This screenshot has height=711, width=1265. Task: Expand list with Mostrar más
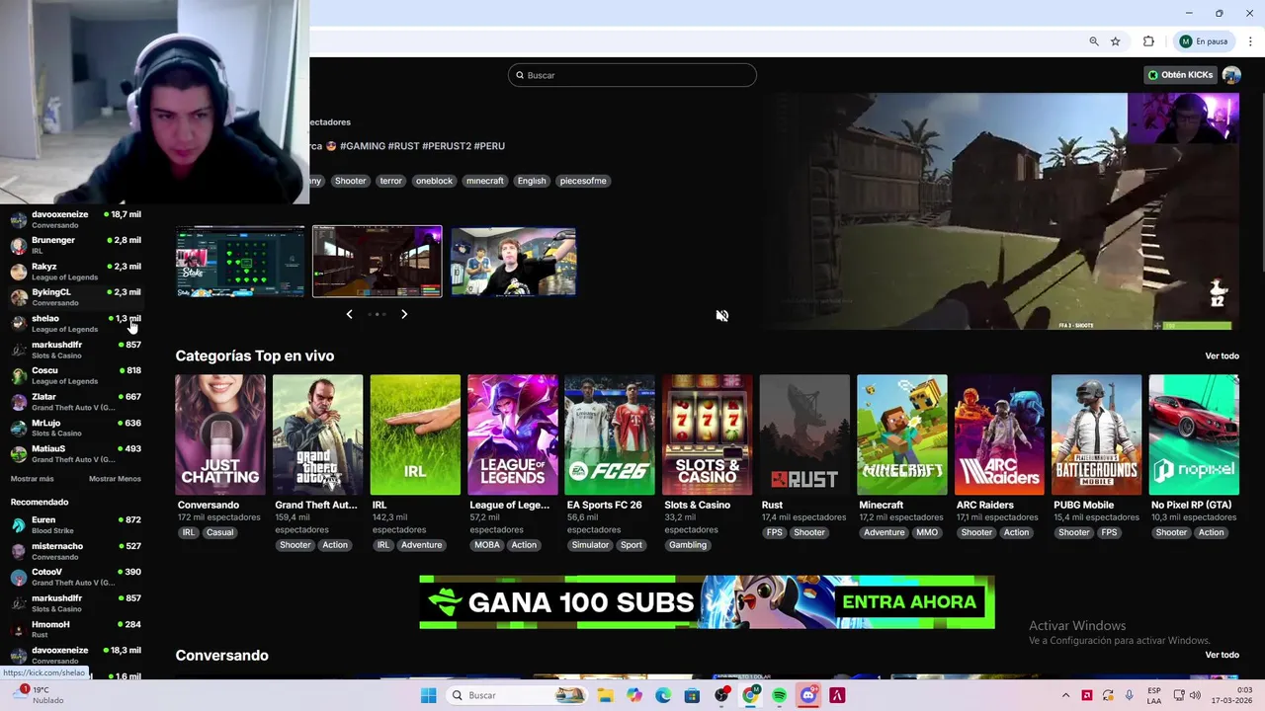click(x=32, y=479)
